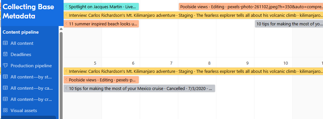Click the sidebar scrollbar up arrow
The width and height of the screenshot is (323, 119).
tap(61, 29)
